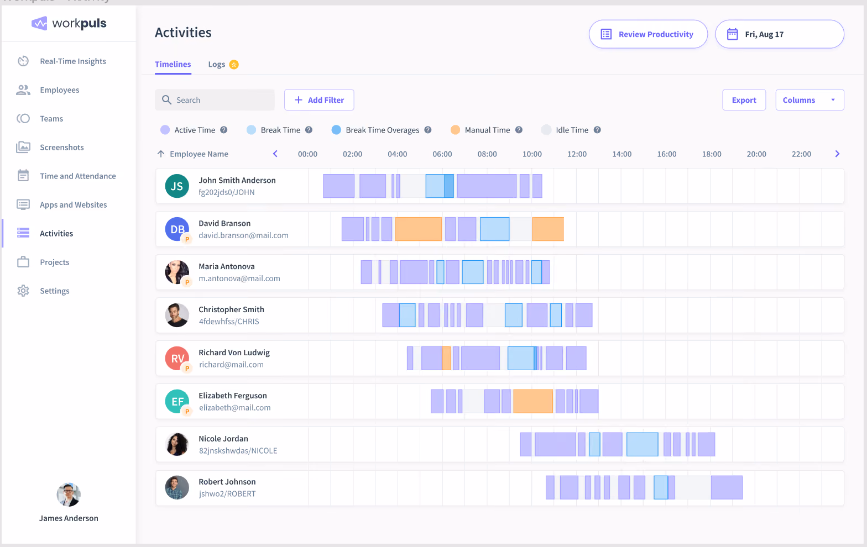This screenshot has width=867, height=547.
Task: Click Elizabeth Ferguson EF avatar
Action: (177, 402)
